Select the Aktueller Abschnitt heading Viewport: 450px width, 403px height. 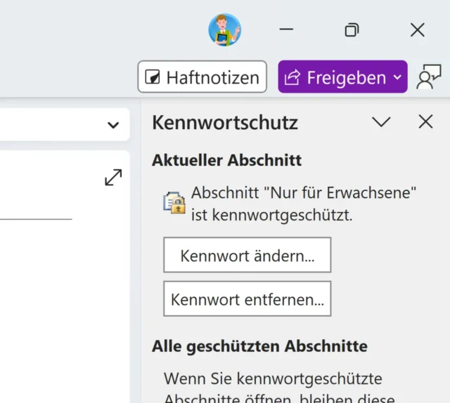(226, 160)
